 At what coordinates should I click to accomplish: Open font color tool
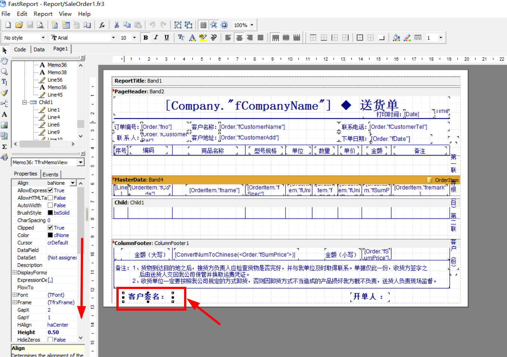(192, 38)
